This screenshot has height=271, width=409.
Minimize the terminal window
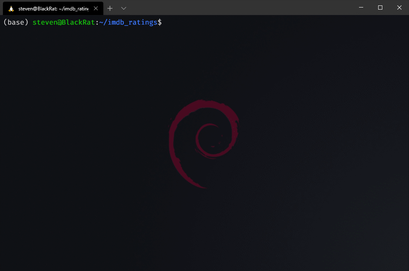click(x=361, y=8)
